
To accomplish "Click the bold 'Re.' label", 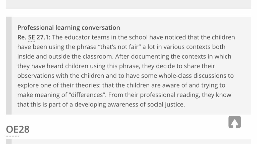I will [x=22, y=37].
